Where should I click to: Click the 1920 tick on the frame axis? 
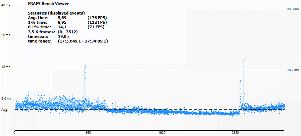tap(162, 132)
